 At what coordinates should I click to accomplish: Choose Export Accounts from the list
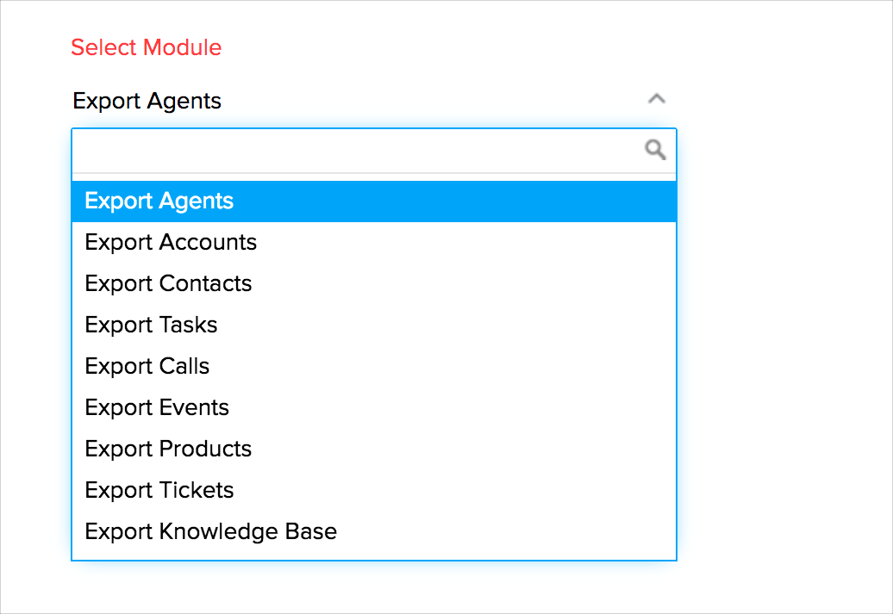373,242
